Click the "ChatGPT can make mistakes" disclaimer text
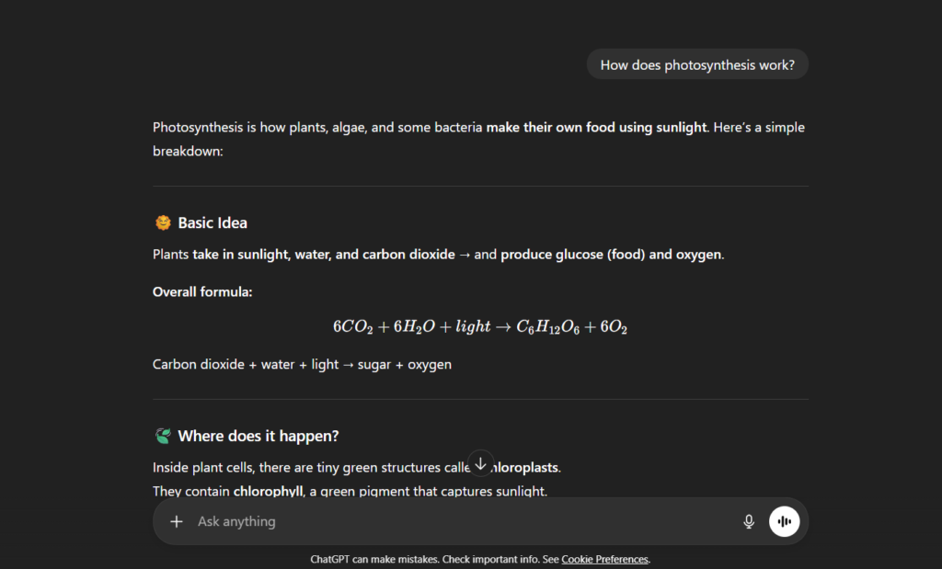This screenshot has height=569, width=942. (432, 559)
